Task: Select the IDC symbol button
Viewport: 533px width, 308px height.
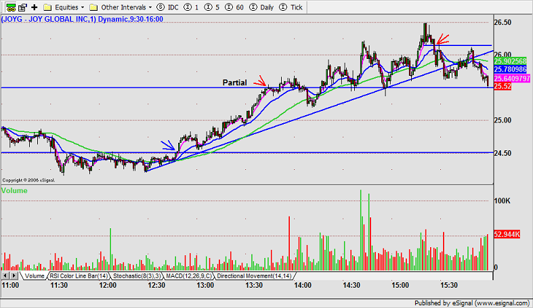Action: [168, 7]
